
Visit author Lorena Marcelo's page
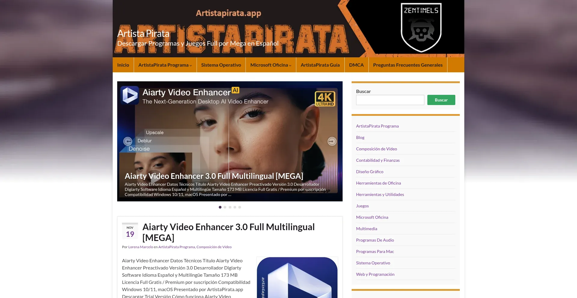click(x=140, y=247)
